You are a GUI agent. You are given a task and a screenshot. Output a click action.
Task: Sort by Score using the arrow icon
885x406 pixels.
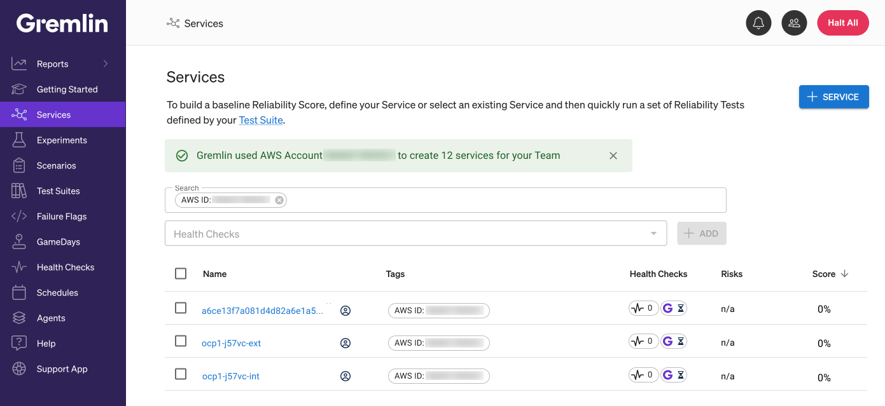tap(845, 274)
